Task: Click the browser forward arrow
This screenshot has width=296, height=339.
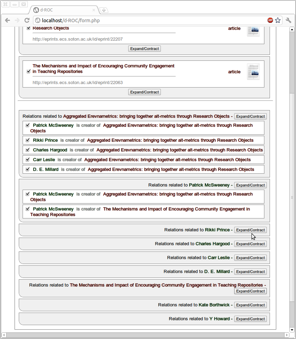Action: coord(17,20)
